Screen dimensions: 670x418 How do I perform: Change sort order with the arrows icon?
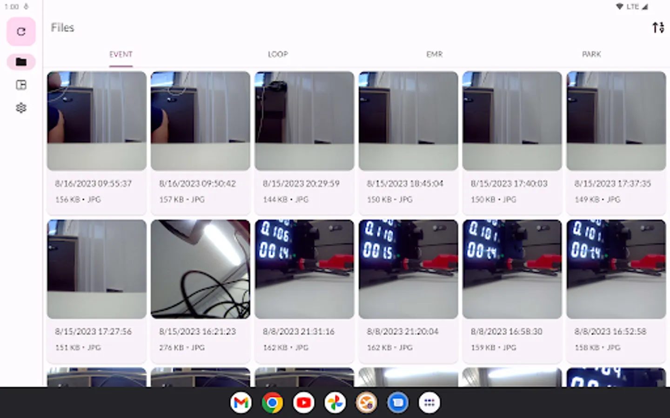click(658, 27)
